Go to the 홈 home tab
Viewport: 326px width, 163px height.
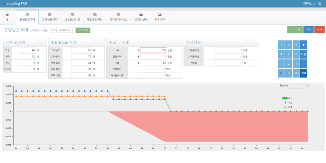(7, 17)
